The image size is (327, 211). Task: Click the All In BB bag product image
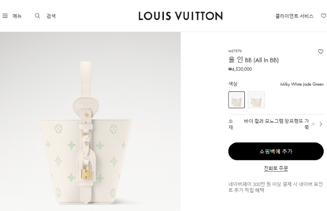pos(85,132)
